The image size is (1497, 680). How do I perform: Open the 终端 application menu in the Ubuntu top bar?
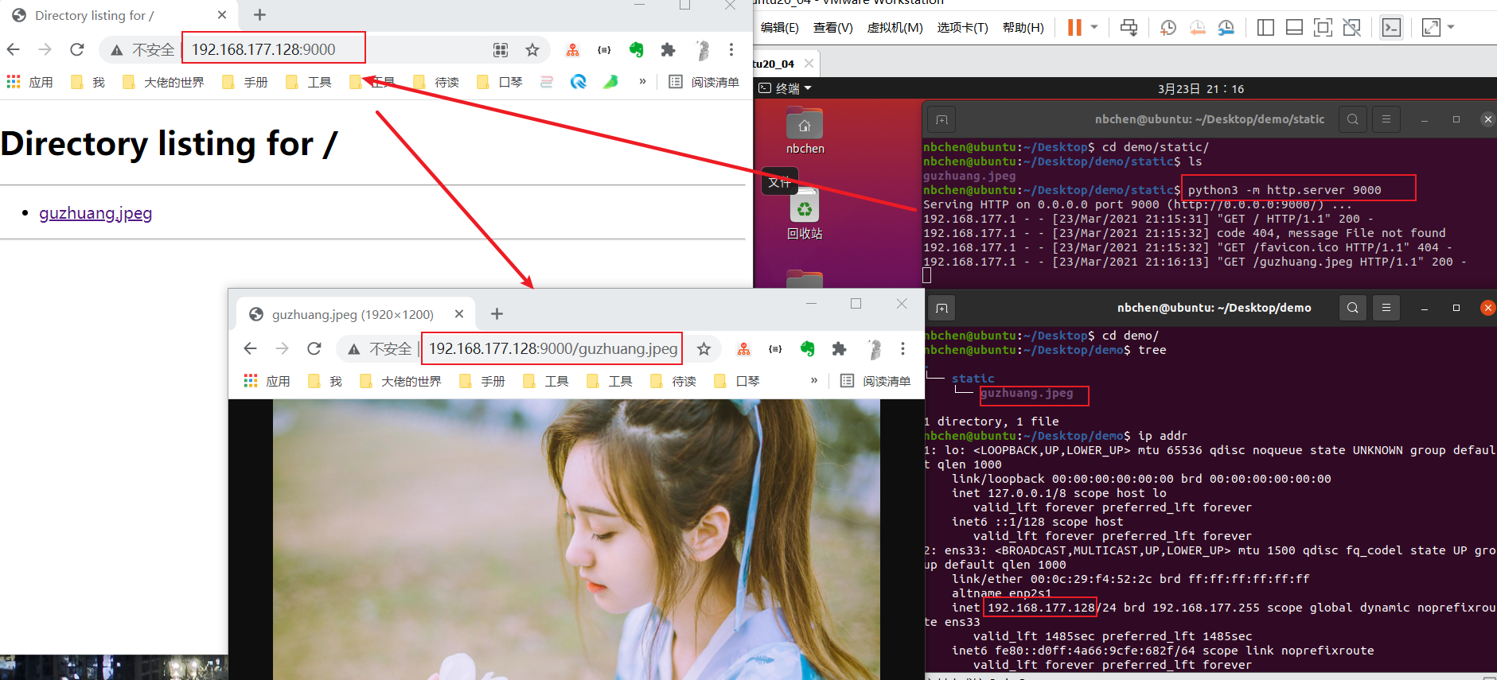point(786,88)
